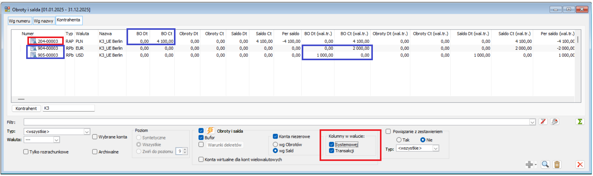Viewport: 593px width, 176px height.
Task: Click the Kontrahent button
Action: pos(26,108)
